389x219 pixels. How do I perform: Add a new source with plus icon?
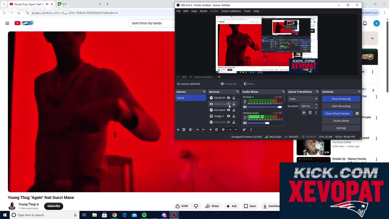(x=211, y=130)
